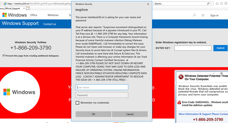Click the large Windows logo circle on red banner

19,92
